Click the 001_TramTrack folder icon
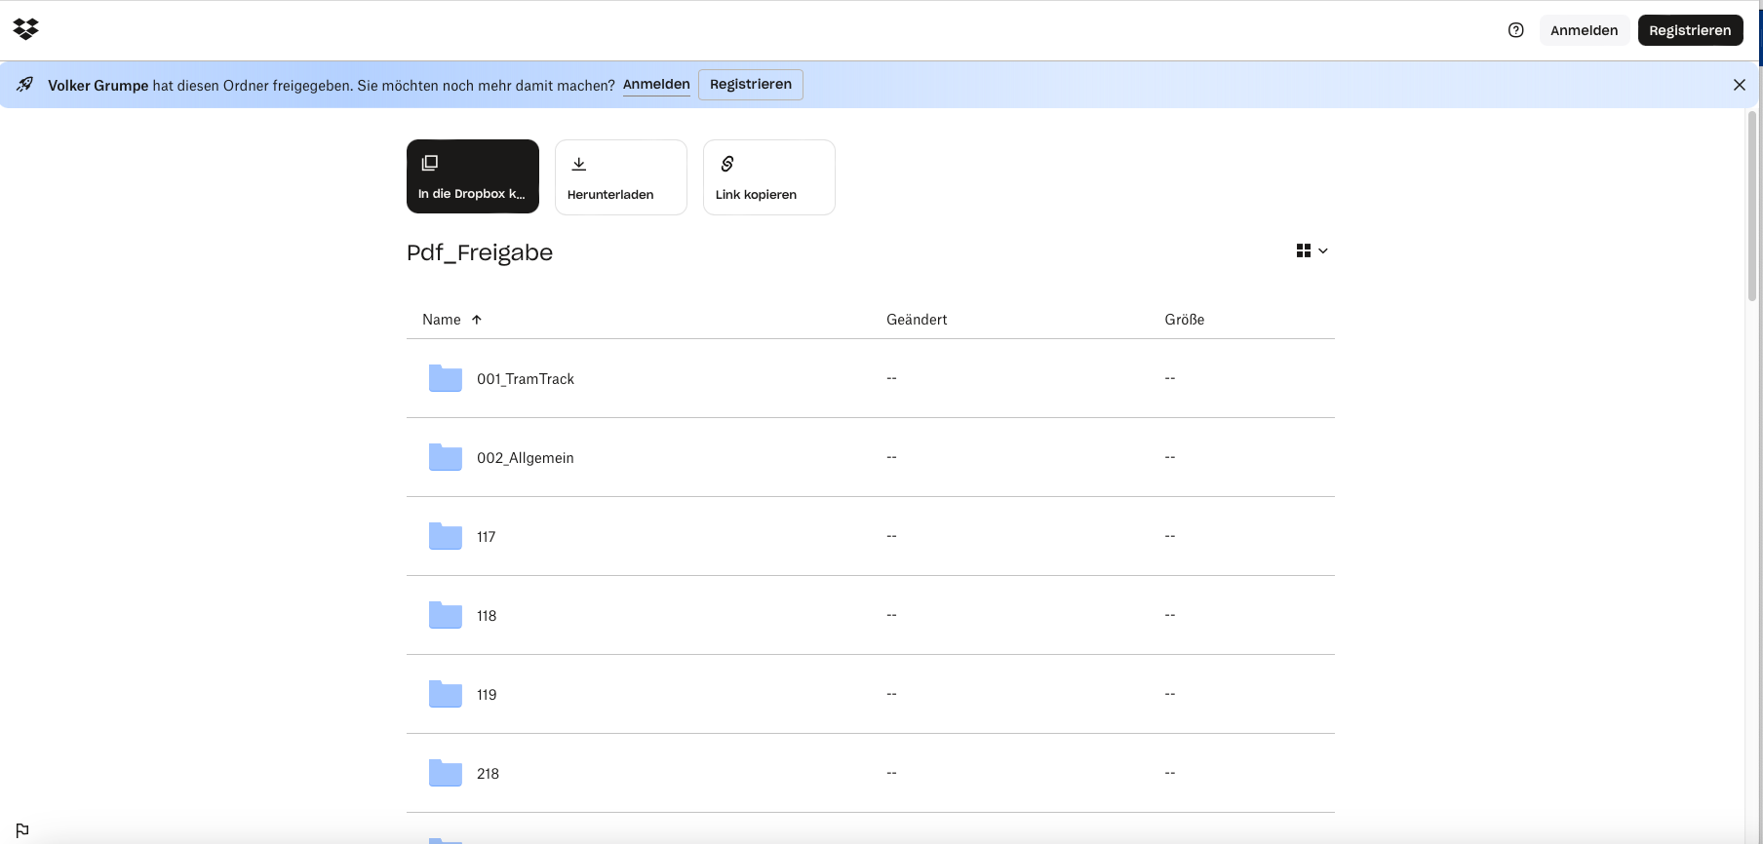Screen dimensions: 1763x844 coord(446,378)
